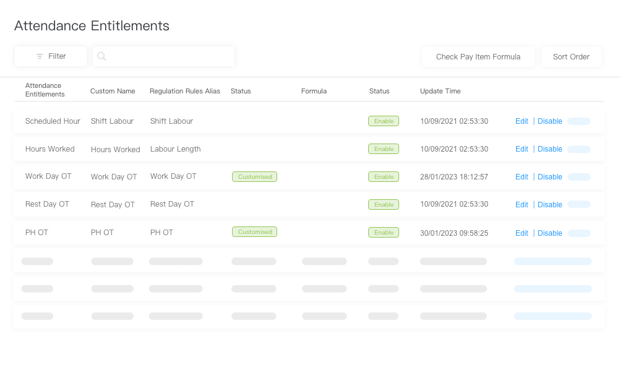Disable the Work Day OT entitlement
Screen dimensions: 620x370
[549, 177]
